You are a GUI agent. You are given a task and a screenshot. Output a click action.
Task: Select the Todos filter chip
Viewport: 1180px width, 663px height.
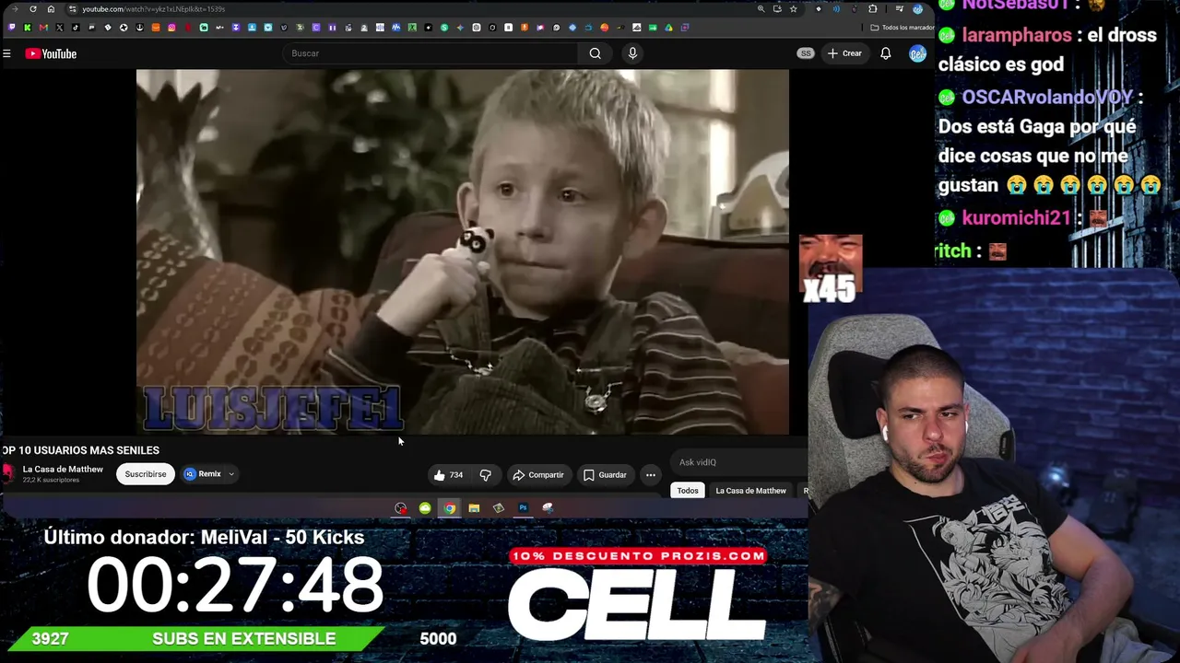pyautogui.click(x=688, y=491)
